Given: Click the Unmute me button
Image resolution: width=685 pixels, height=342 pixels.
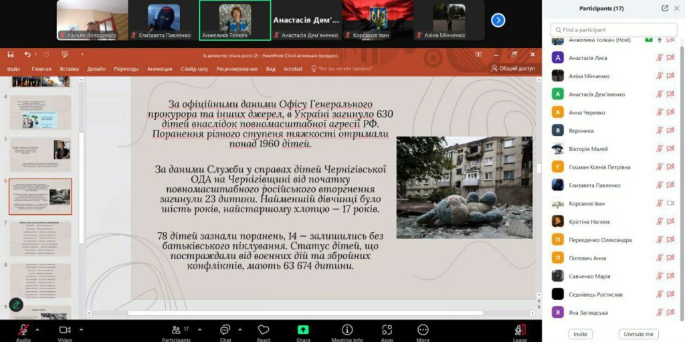Looking at the screenshot, I should click(638, 334).
